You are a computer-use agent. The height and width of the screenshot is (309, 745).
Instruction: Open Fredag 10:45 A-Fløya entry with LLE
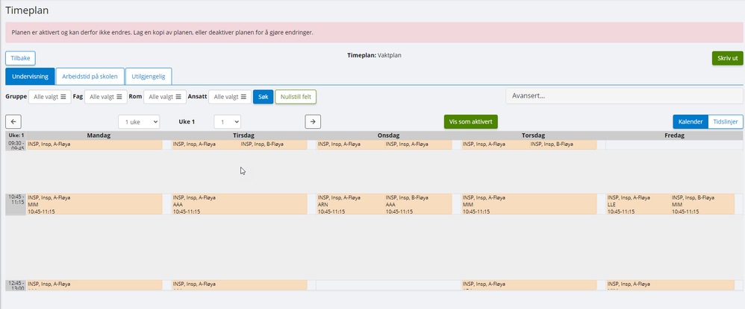(x=638, y=204)
